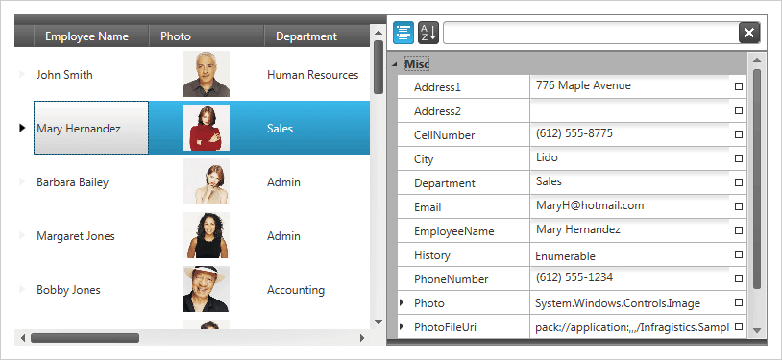Select the pack://application PhotoFileUri value
Image resolution: width=782 pixels, height=360 pixels.
(632, 327)
